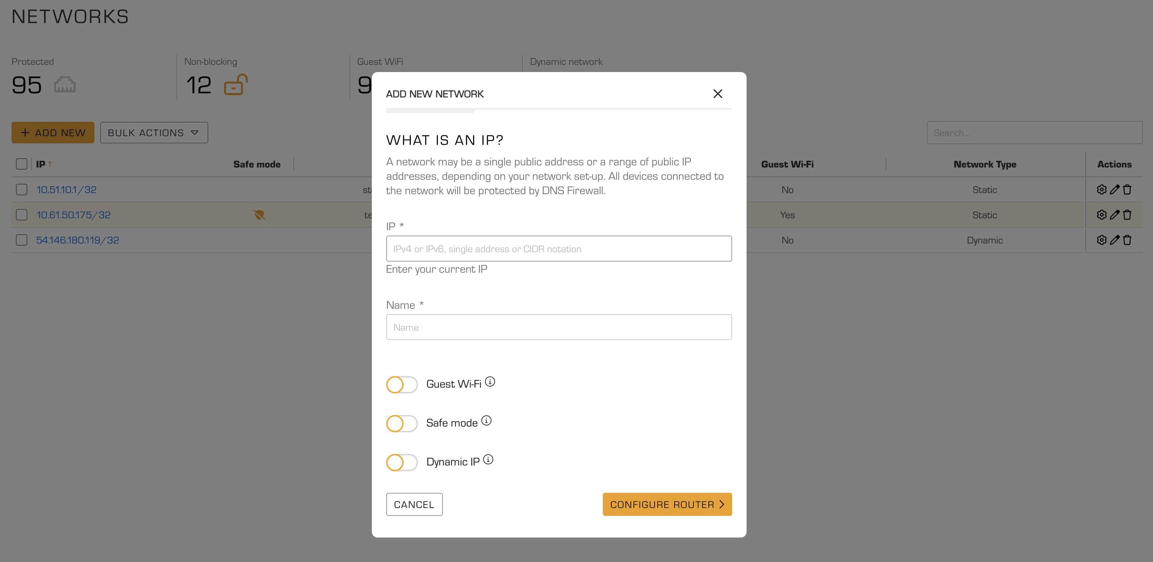Toggle the Dynamic IP switch
The height and width of the screenshot is (562, 1153).
pyautogui.click(x=401, y=462)
